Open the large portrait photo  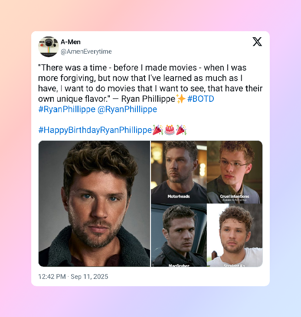point(94,204)
